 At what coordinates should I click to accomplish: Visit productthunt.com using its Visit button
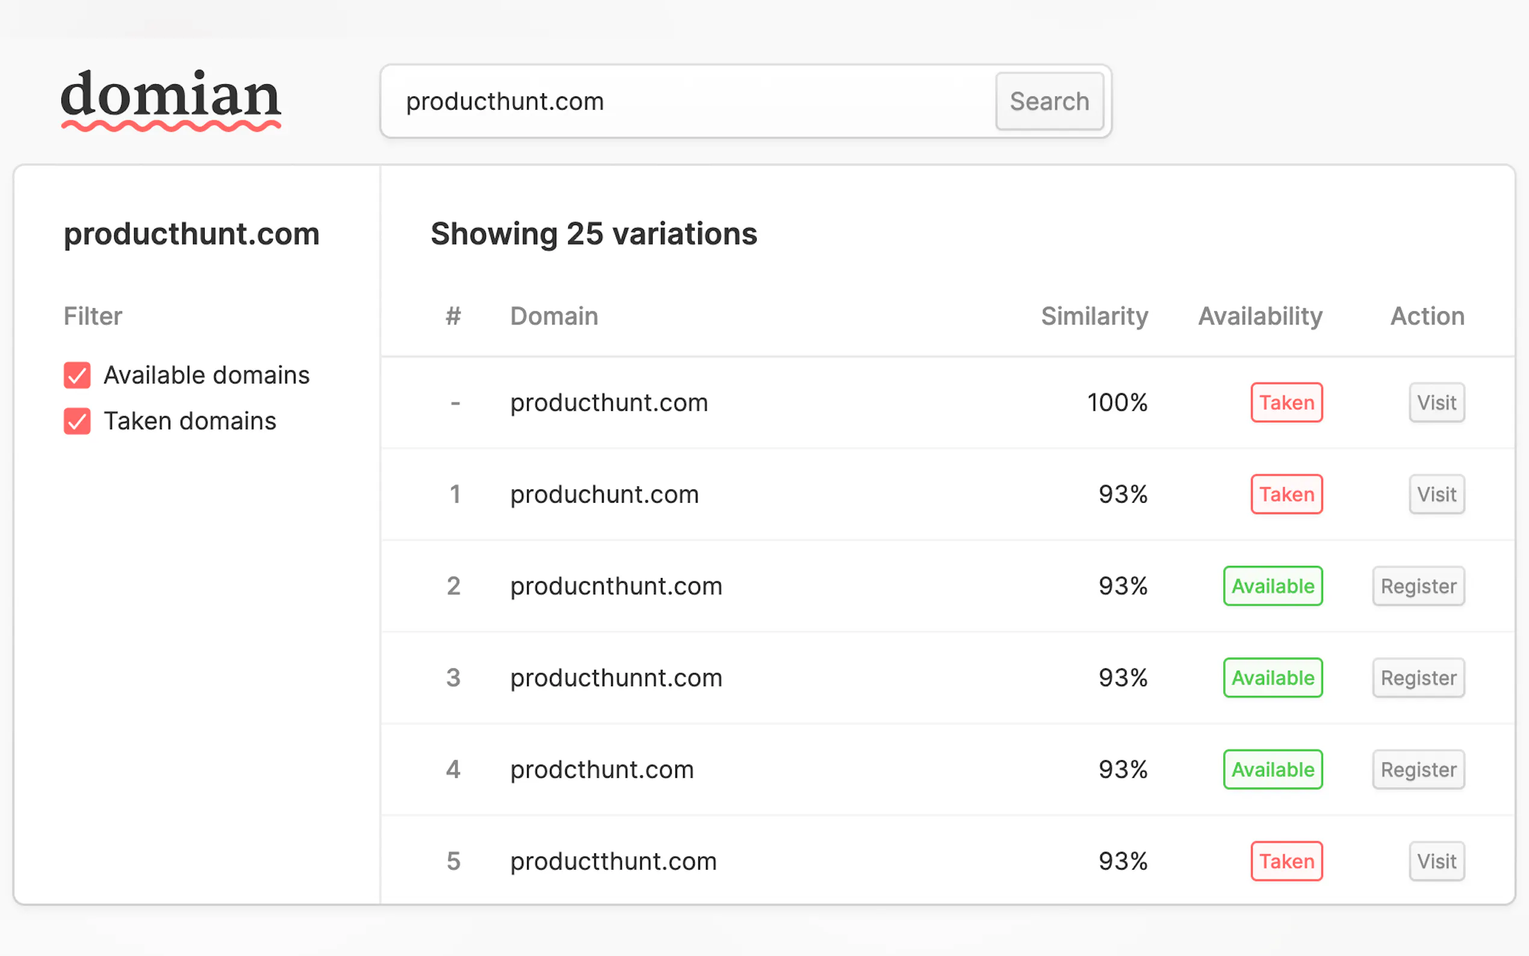click(1436, 860)
